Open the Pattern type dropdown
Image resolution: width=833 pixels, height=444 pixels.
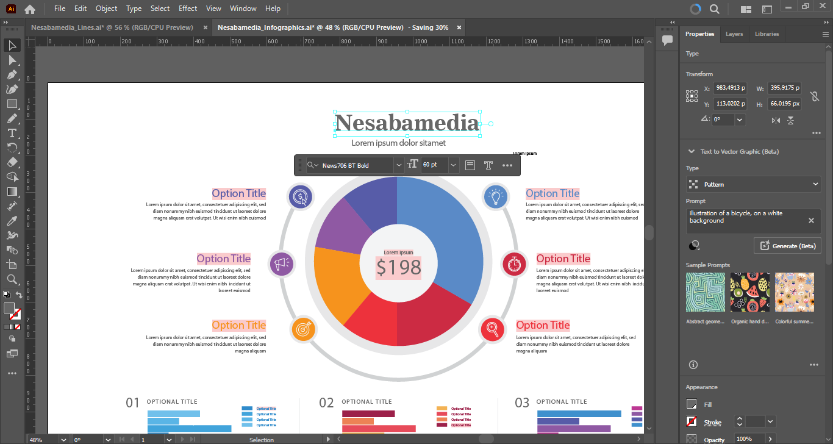(753, 184)
